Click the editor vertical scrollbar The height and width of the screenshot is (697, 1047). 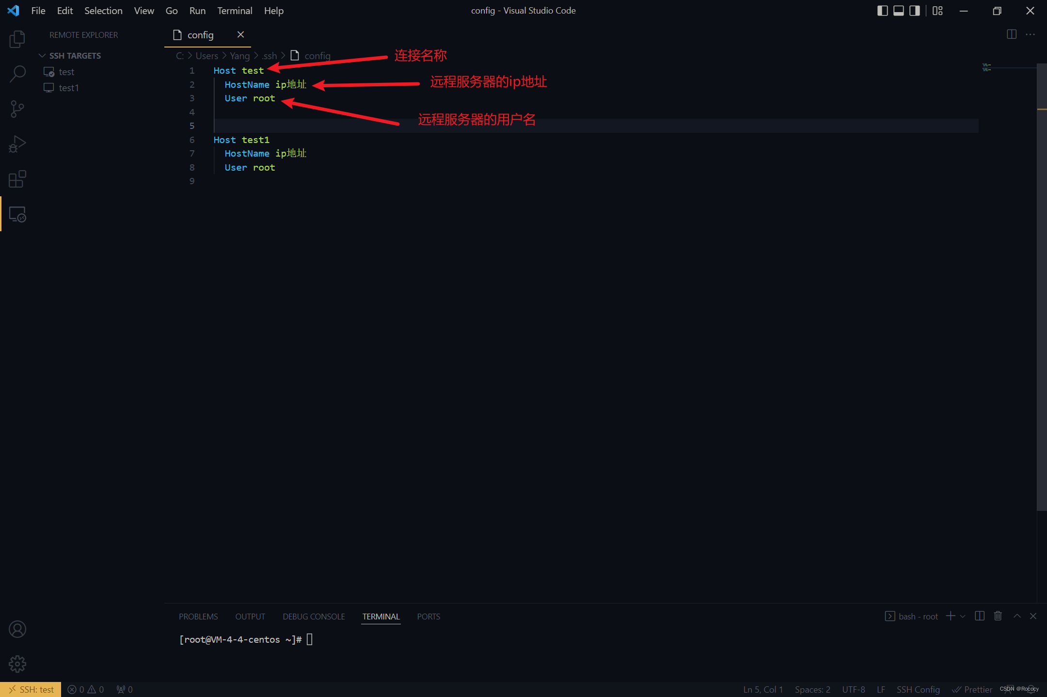tap(1042, 286)
